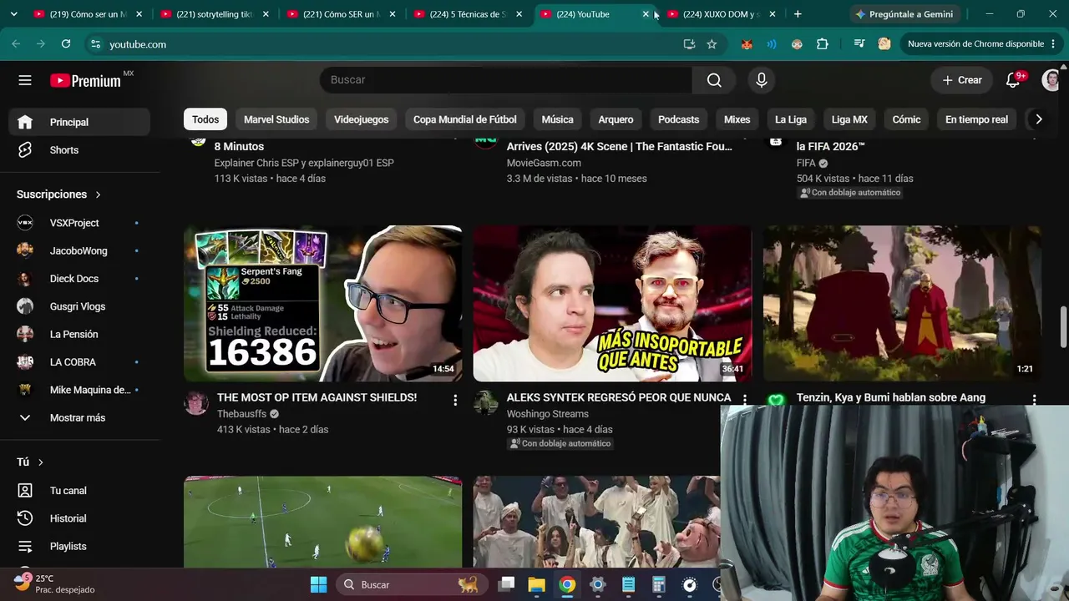Screen dimensions: 1069x601
Task: Open the calculator app in the taskbar
Action: [x=659, y=584]
